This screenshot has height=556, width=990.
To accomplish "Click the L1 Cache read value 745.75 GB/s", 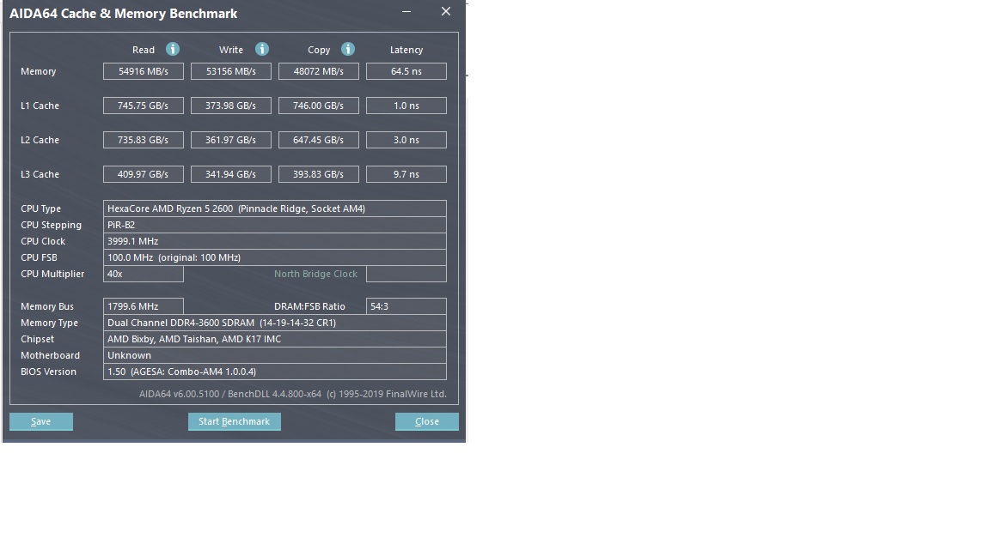I will pos(144,106).
